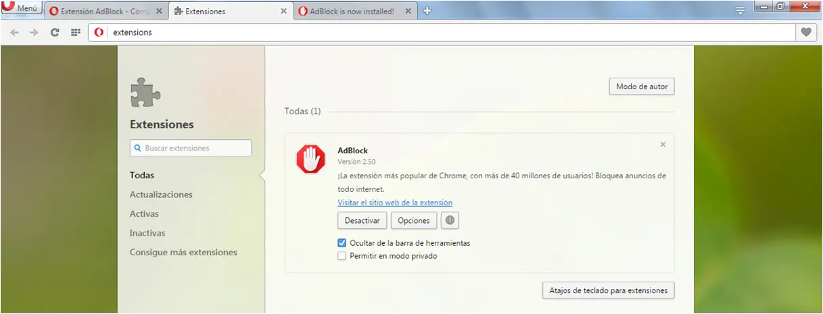823x314 pixels.
Task: Click the Opera icon in address bar
Action: point(99,32)
